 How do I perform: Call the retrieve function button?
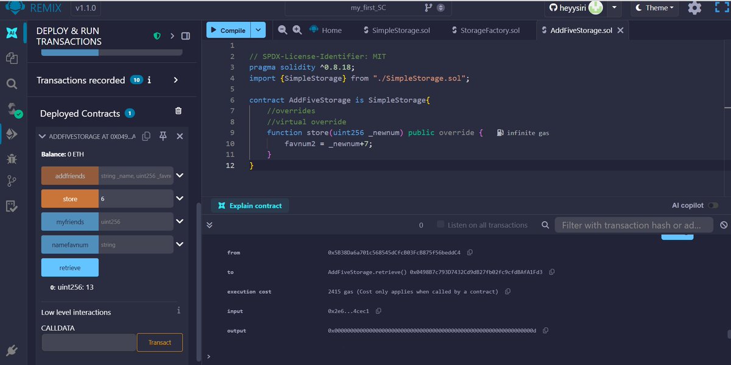click(69, 268)
